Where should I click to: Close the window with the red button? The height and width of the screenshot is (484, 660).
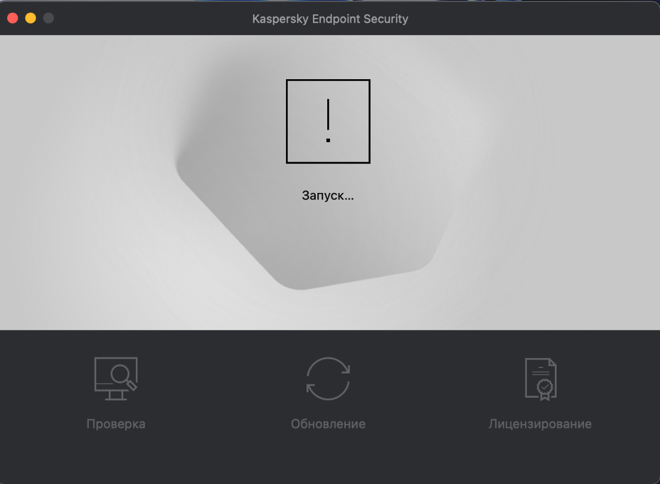(13, 18)
